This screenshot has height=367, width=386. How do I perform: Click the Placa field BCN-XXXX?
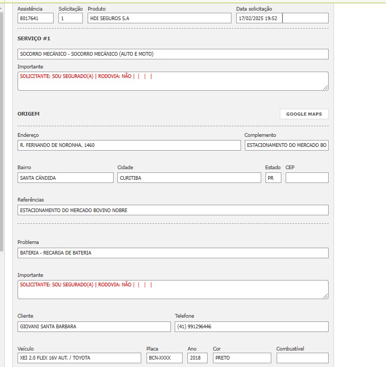coord(165,358)
